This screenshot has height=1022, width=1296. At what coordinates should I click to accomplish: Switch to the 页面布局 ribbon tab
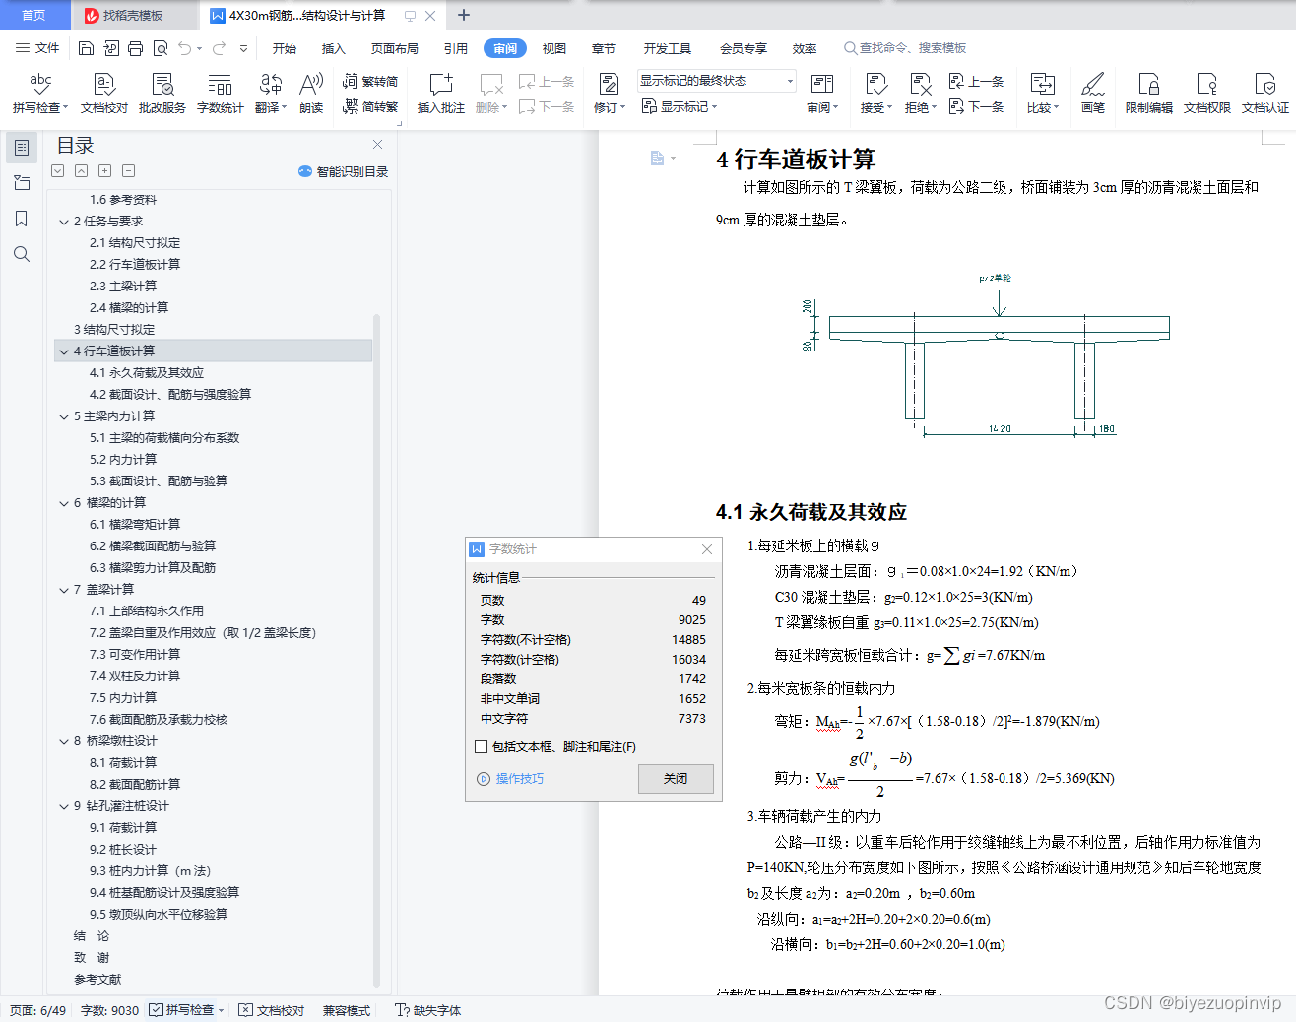395,48
